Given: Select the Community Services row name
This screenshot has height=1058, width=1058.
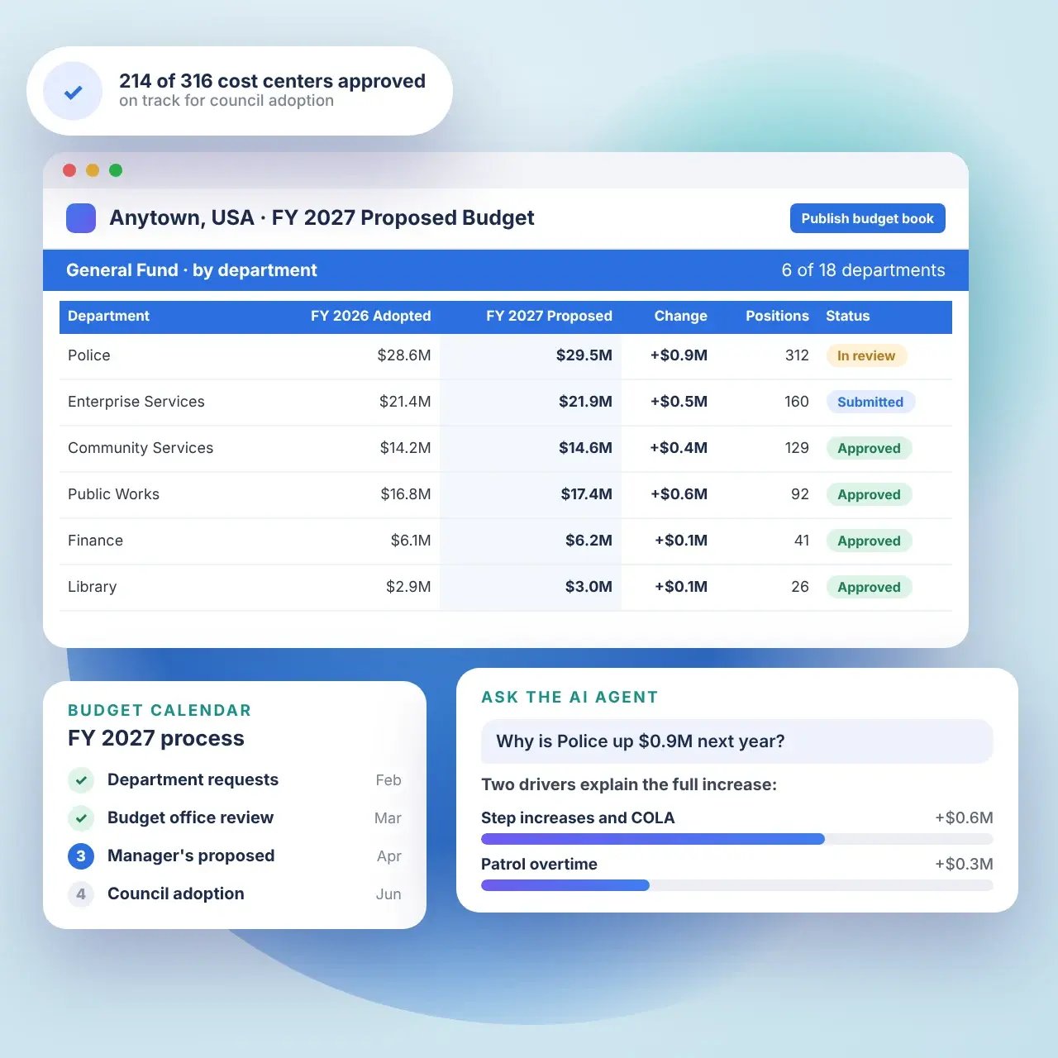Looking at the screenshot, I should [x=141, y=448].
